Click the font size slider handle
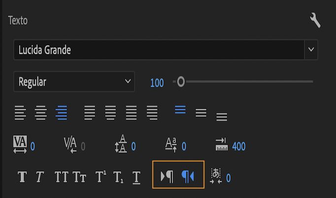Viewport: 336px width, 198px height. coord(181,82)
